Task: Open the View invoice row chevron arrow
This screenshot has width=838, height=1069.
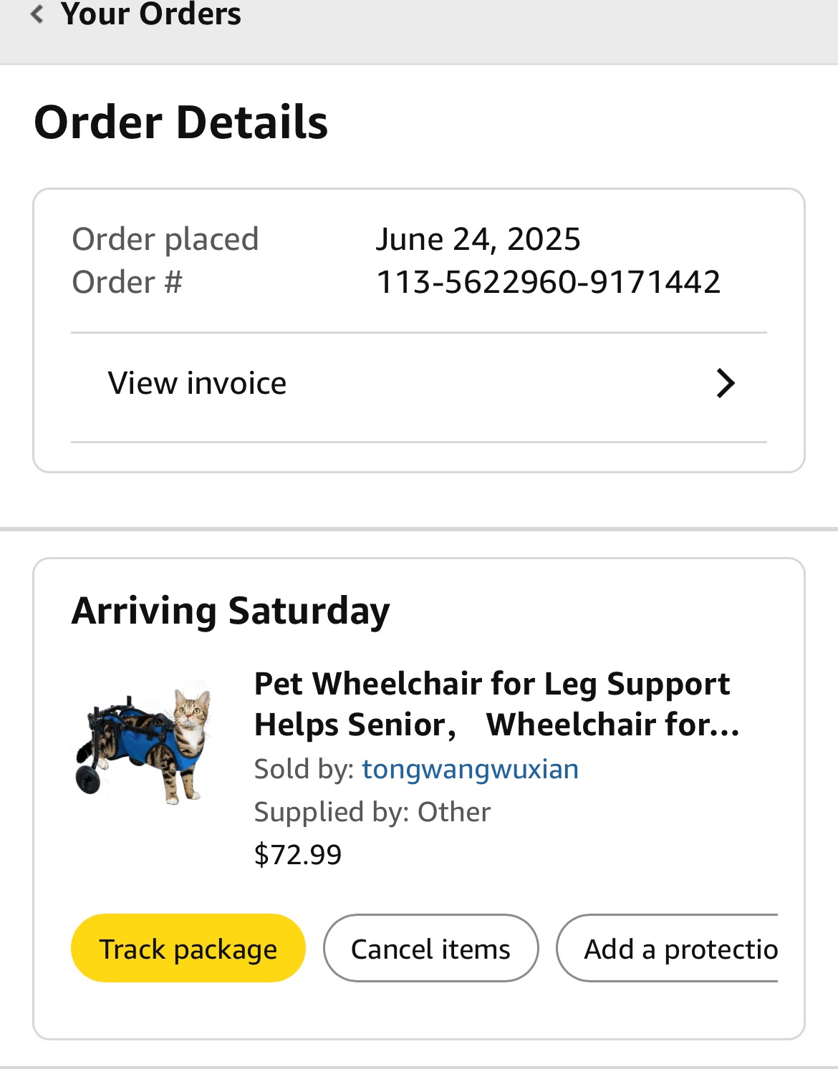Action: [x=725, y=383]
